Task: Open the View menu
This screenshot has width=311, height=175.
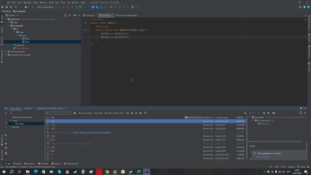Action: click(19, 2)
